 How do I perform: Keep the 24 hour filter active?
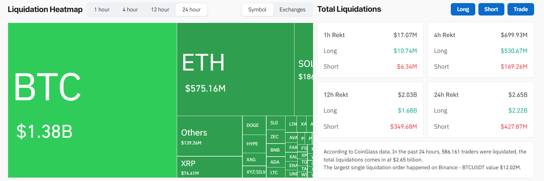[191, 9]
